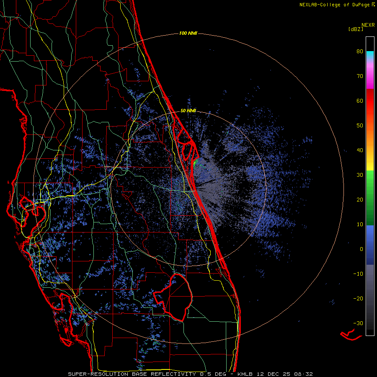Click the red island outline below the color scale
The width and height of the screenshot is (377, 377).
click(351, 335)
